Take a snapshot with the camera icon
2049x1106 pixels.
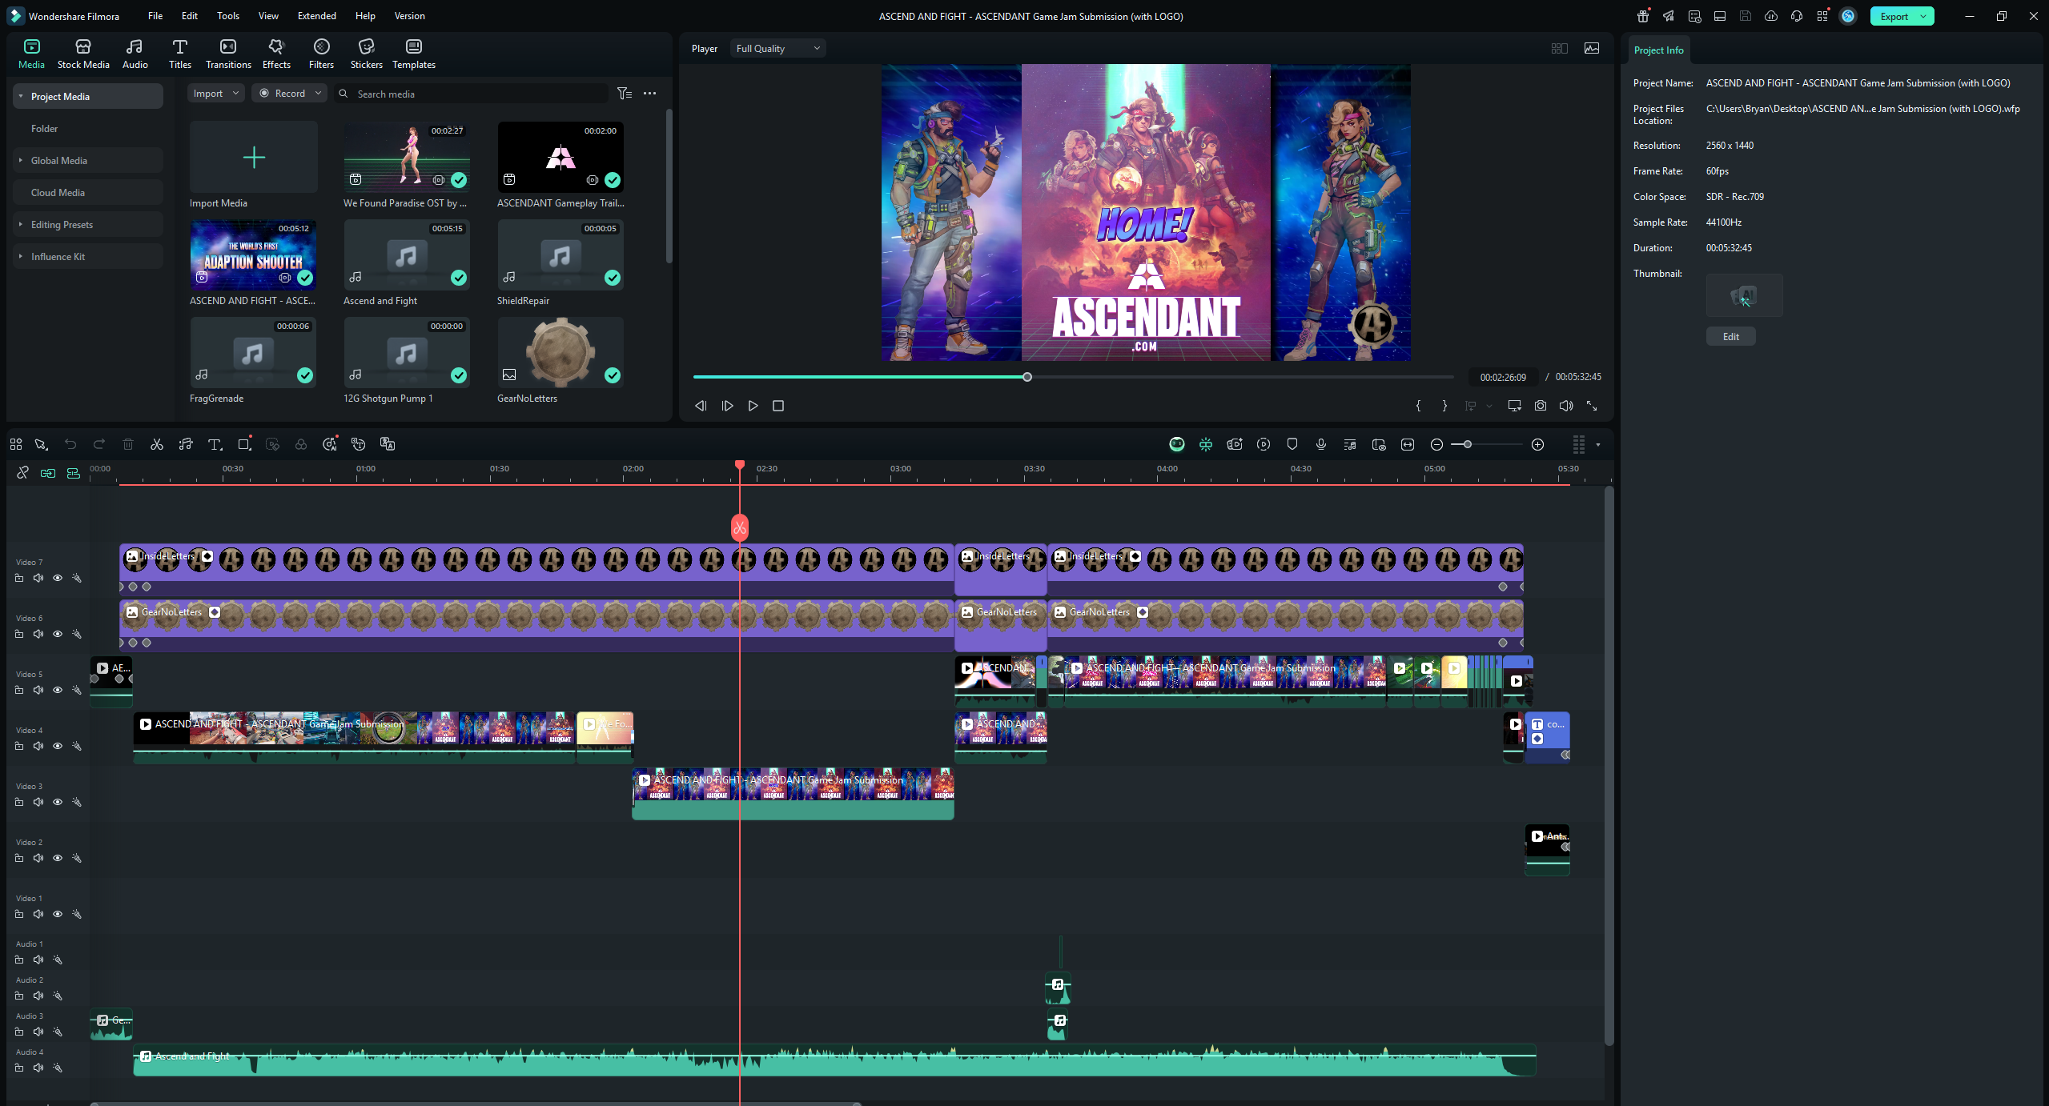tap(1541, 406)
